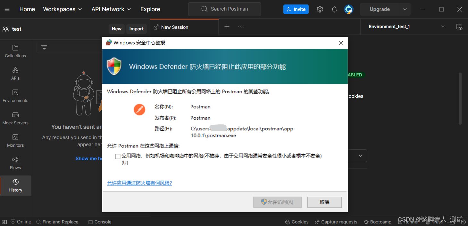Viewport: 468px width, 226px height.
Task: Click the Allow access (允许访问) button
Action: pos(277,202)
